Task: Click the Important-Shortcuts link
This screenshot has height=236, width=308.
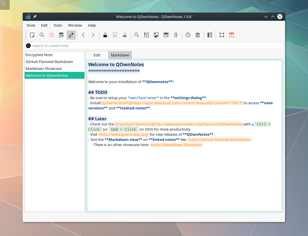Action: 179,124
